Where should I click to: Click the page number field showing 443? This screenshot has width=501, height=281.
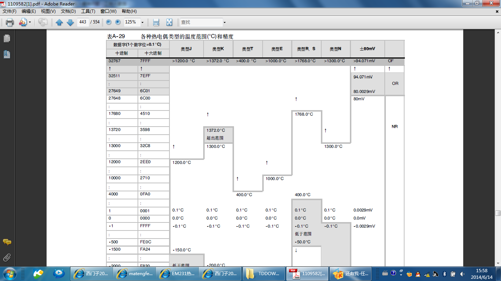(83, 22)
